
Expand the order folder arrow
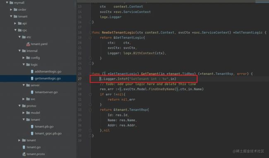point(11,10)
